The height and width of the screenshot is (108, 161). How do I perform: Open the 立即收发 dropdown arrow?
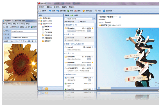tap(113, 11)
